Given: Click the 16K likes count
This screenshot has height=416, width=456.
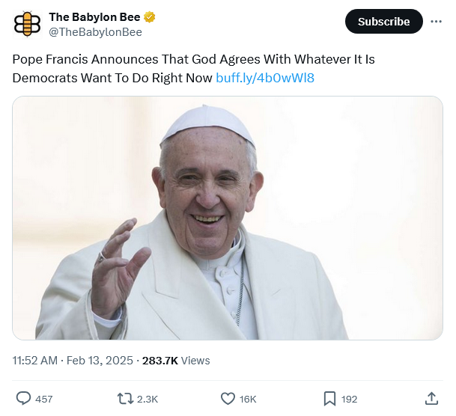Looking at the screenshot, I should coord(248,399).
